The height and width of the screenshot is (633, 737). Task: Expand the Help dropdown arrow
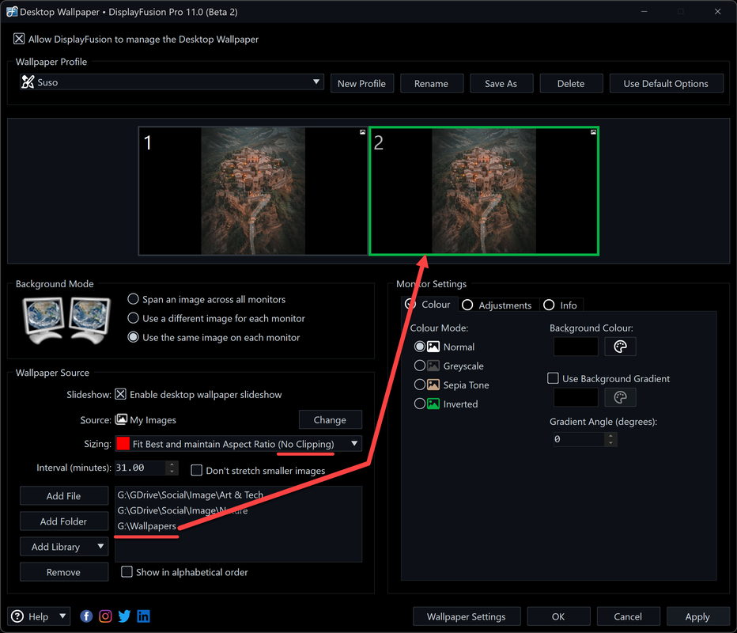click(x=62, y=616)
